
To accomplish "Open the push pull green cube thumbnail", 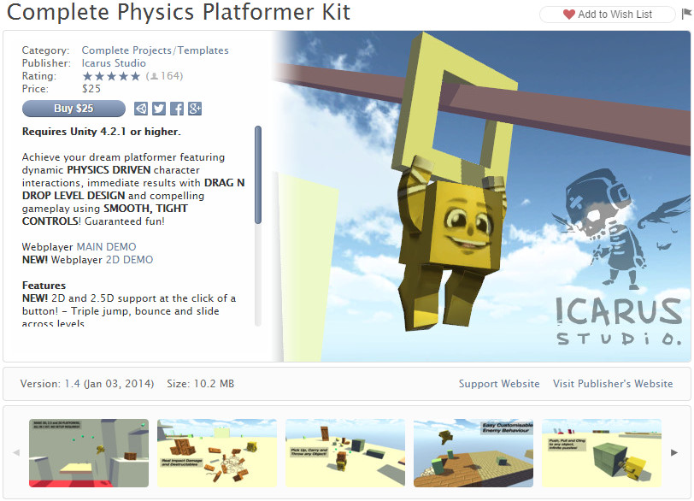I will (602, 453).
